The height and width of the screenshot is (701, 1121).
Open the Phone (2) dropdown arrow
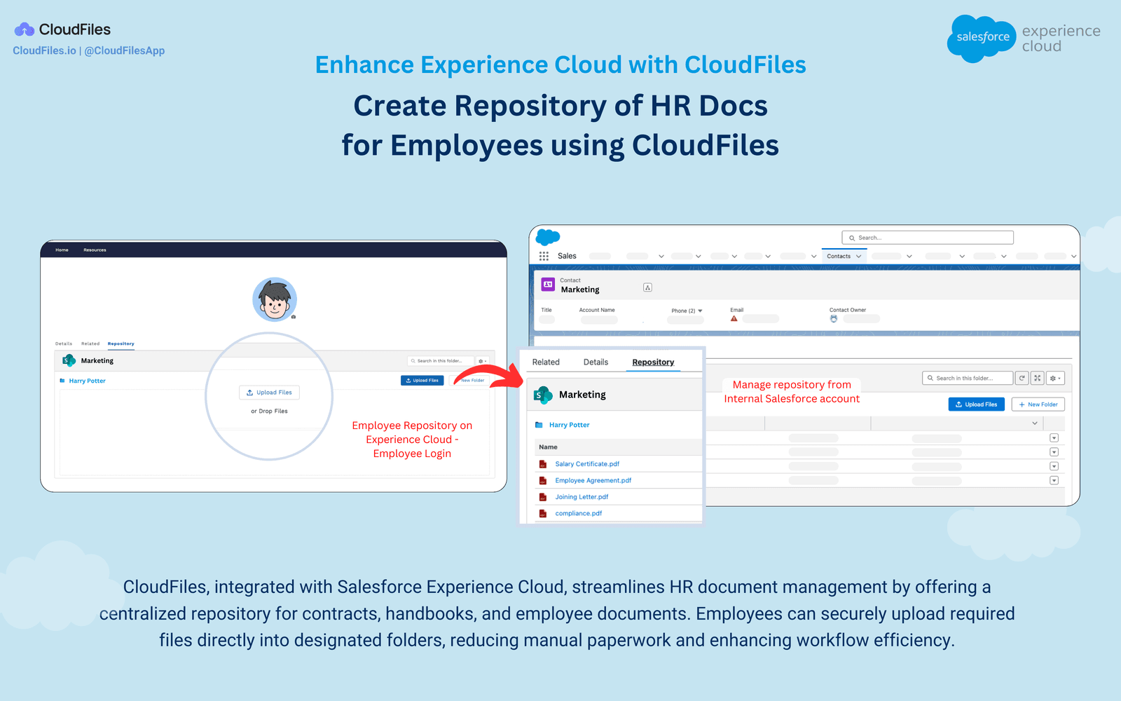pyautogui.click(x=700, y=311)
